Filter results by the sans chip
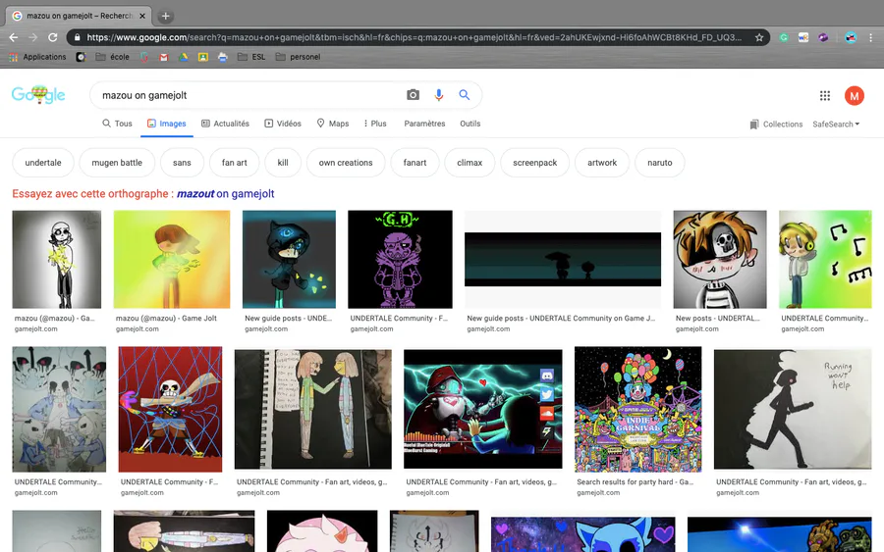 182,163
